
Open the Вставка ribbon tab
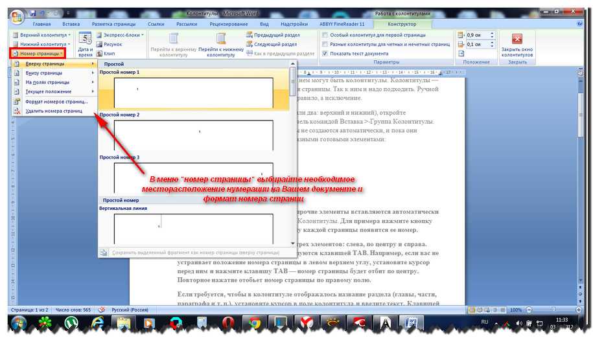click(x=71, y=24)
